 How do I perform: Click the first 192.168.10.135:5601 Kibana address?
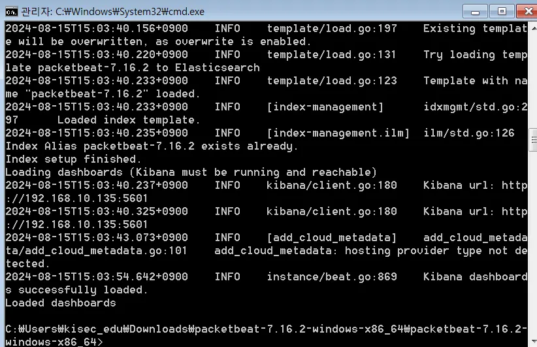71,199
